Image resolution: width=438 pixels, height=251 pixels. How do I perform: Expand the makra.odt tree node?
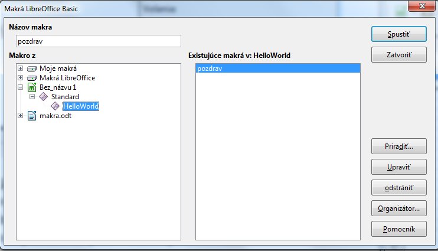(21, 115)
